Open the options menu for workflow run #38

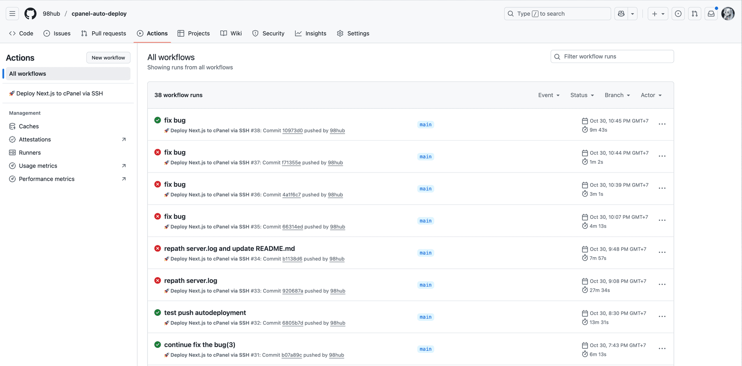pos(662,124)
